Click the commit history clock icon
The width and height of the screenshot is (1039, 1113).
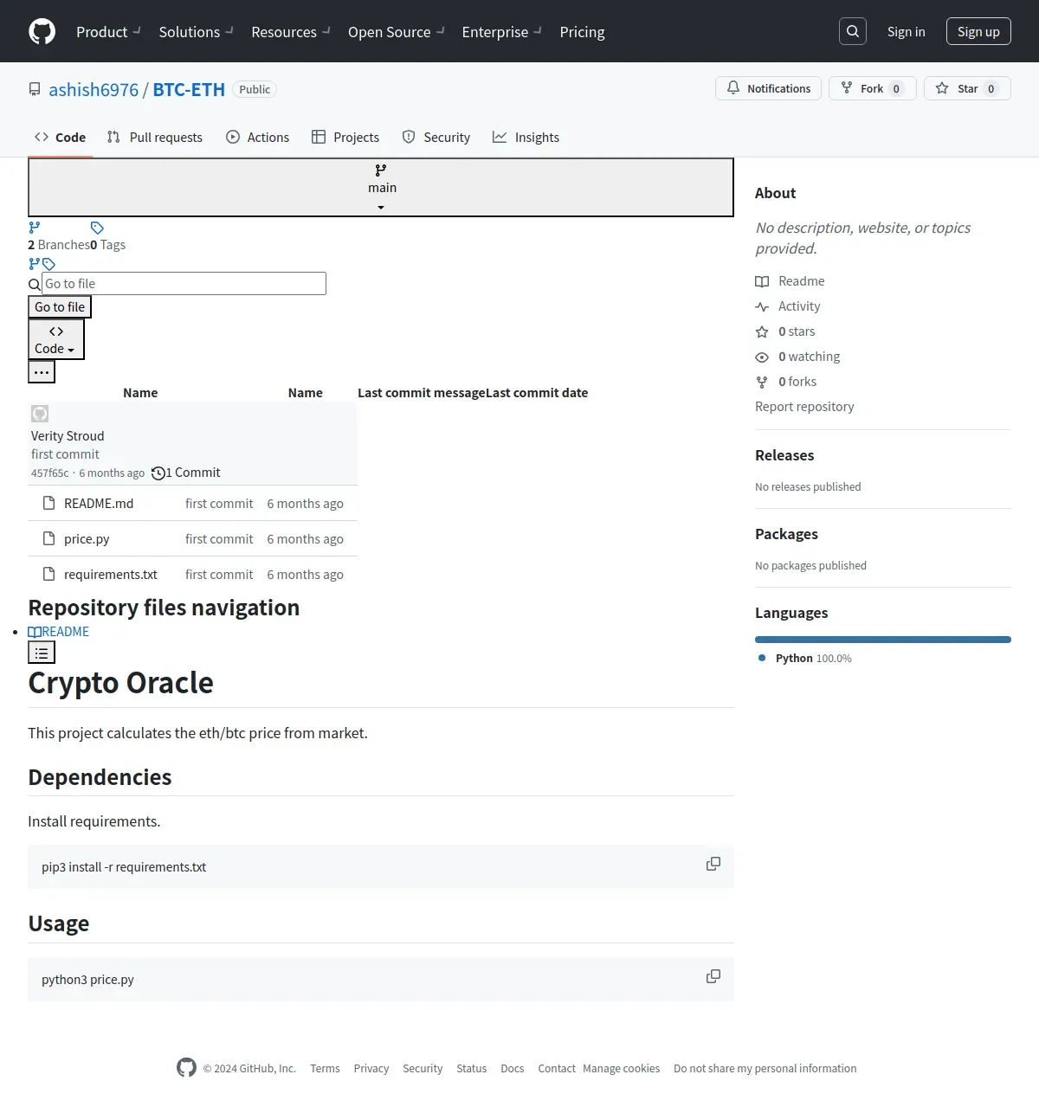(x=158, y=473)
